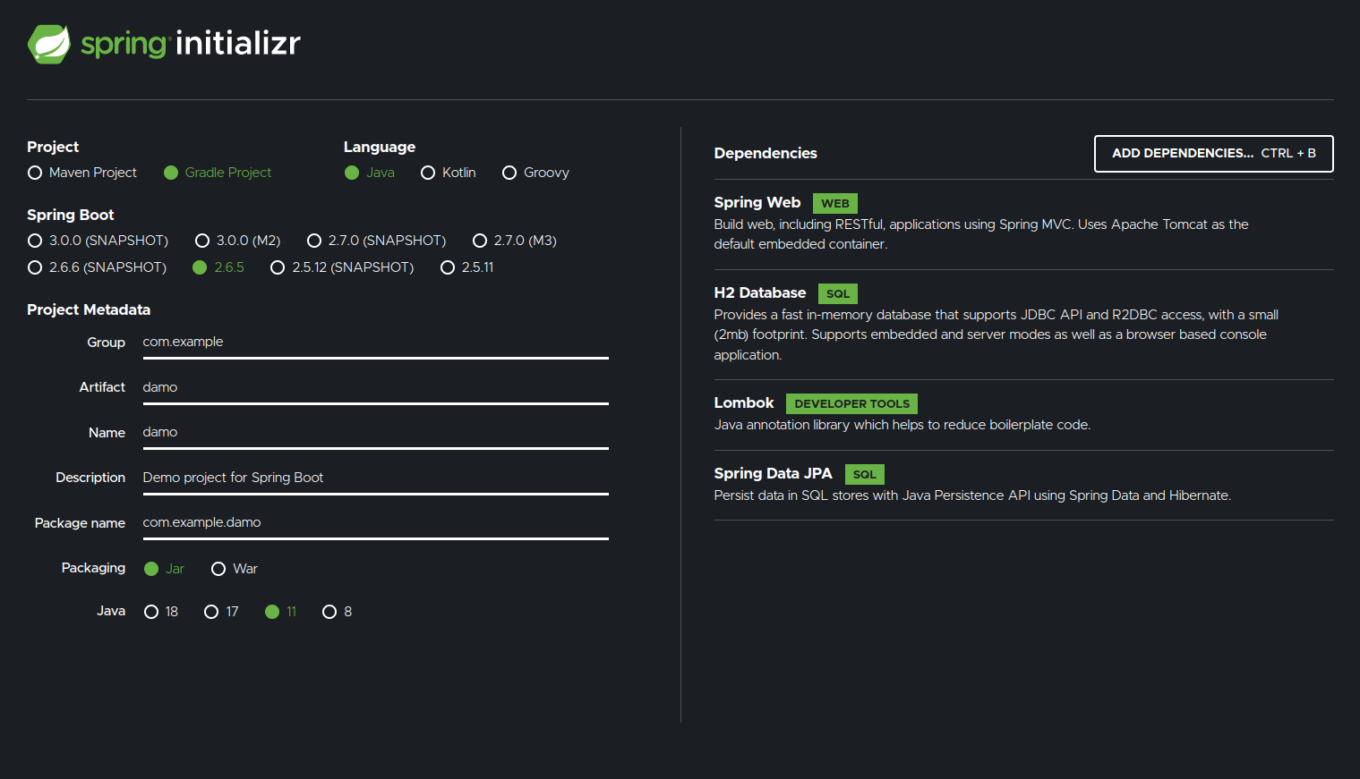1360x779 pixels.
Task: Select Spring Boot 2.7.0 (M3)
Action: pos(515,241)
